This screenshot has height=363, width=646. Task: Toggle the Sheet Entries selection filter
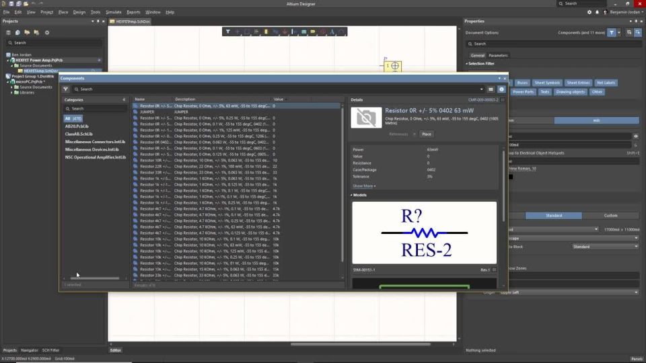coord(579,83)
